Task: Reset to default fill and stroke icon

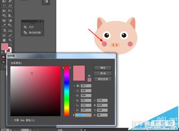Action: point(3,52)
